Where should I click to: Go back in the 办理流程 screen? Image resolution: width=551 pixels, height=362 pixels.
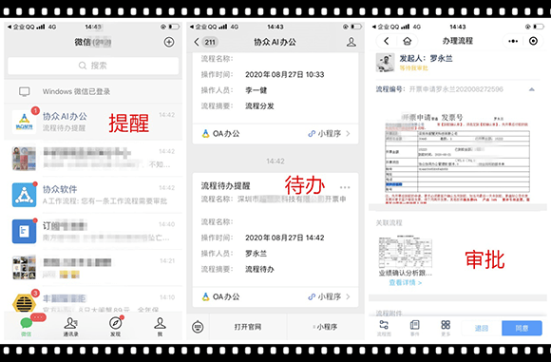coord(387,41)
